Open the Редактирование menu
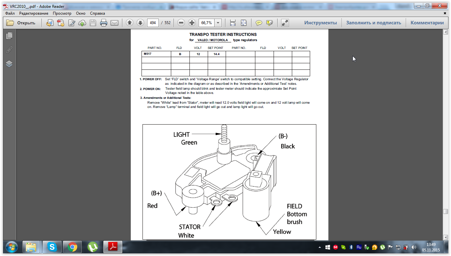451x256 pixels. (34, 13)
